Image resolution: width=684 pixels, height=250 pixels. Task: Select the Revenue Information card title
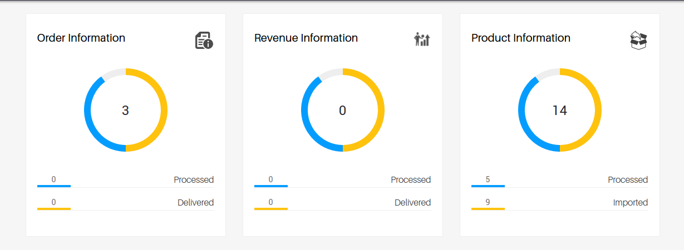pyautogui.click(x=306, y=38)
